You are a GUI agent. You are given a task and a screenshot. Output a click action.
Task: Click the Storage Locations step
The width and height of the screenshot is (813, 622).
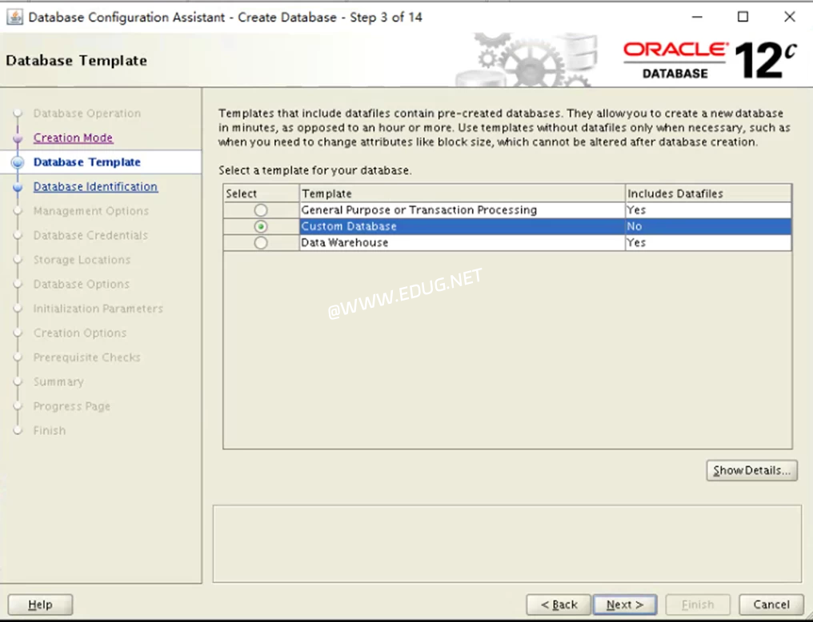82,260
